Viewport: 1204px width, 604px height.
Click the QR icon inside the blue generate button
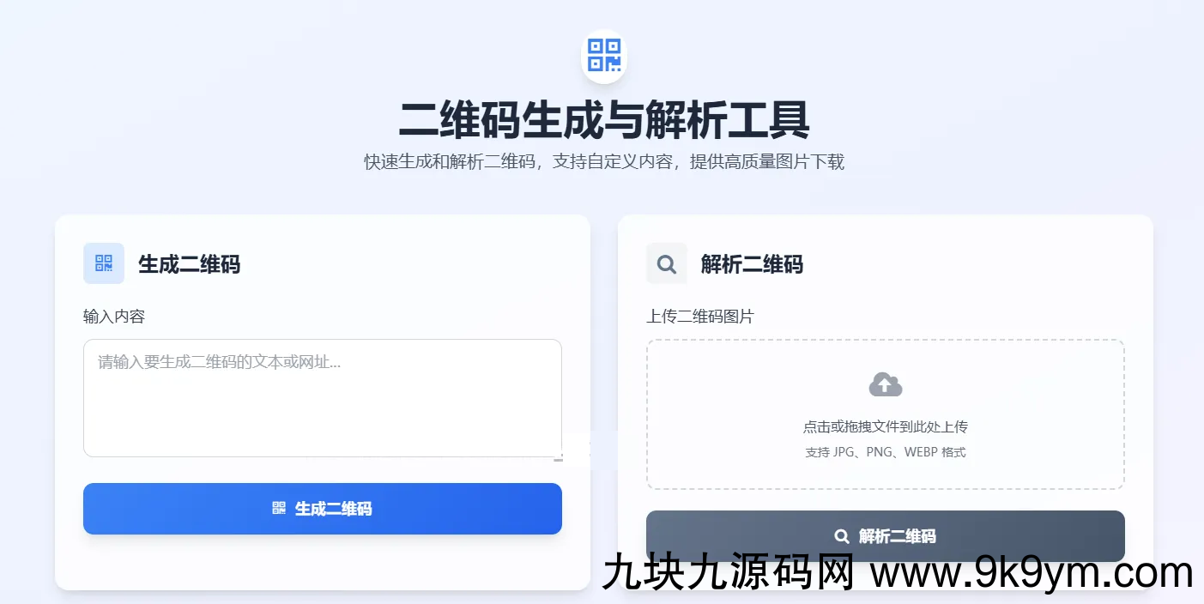pos(279,509)
